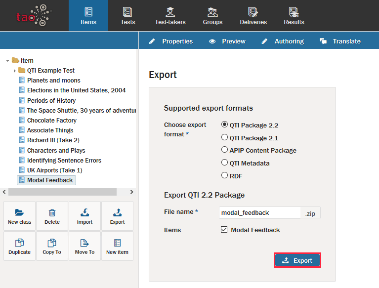Select the QTI Package 2.1 radio button
The width and height of the screenshot is (379, 288).
tap(225, 138)
